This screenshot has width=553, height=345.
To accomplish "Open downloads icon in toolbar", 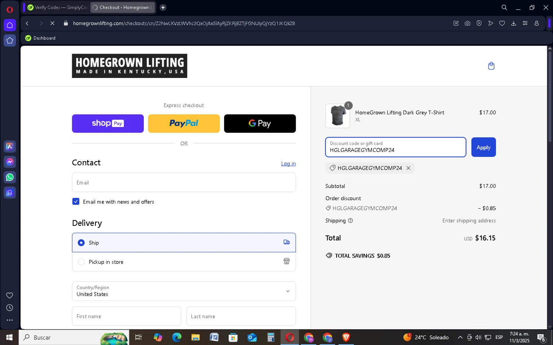I will tap(514, 23).
